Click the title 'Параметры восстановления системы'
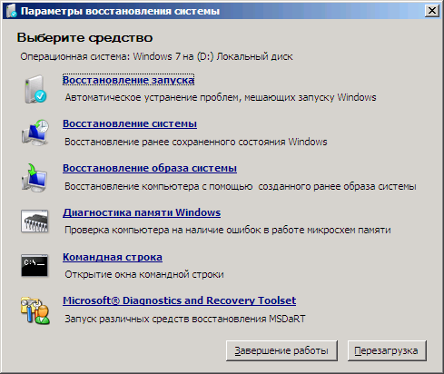Viewport: 444px width, 374px height. click(x=120, y=11)
